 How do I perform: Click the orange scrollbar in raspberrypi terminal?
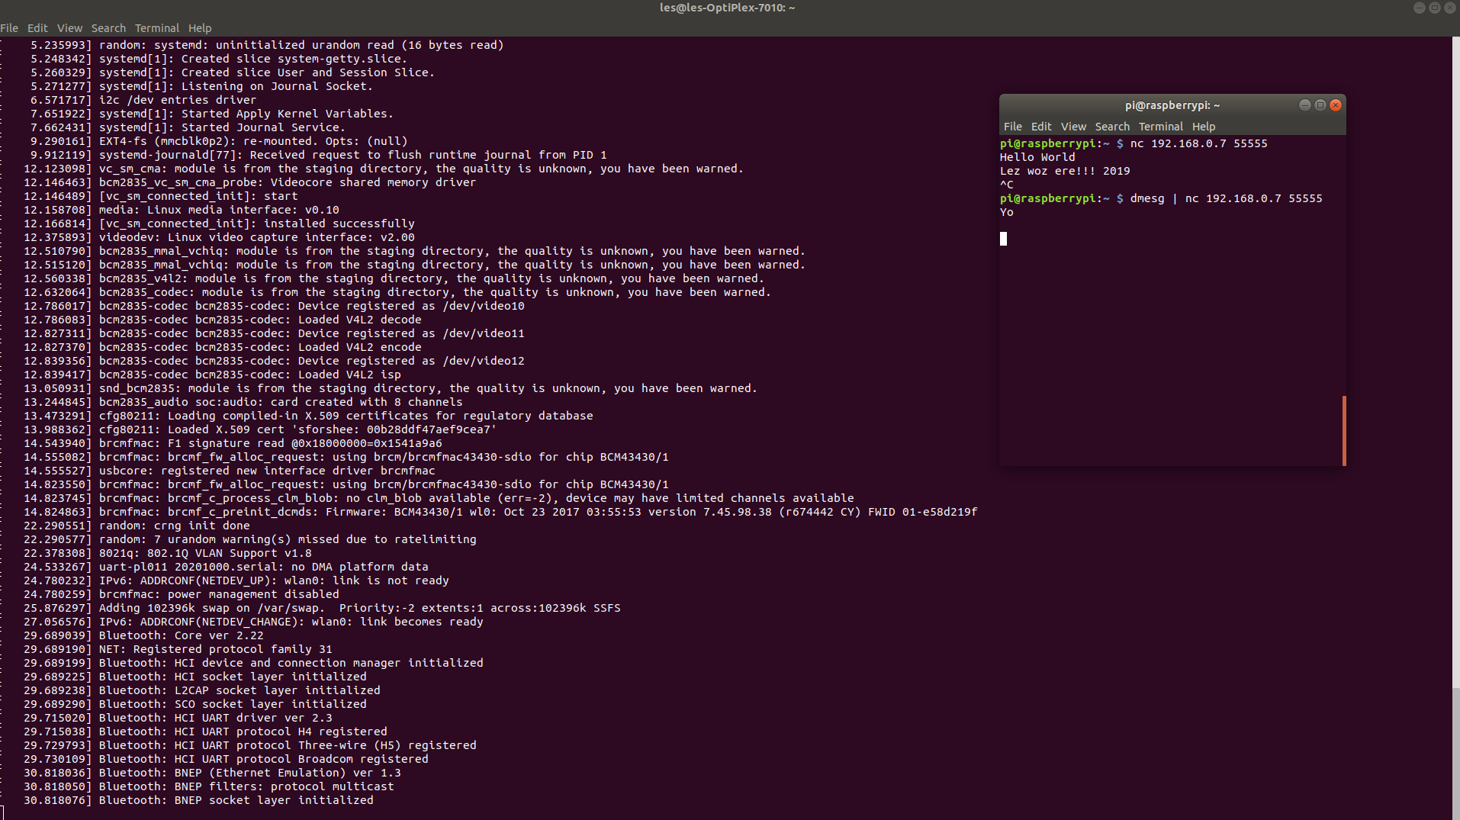(1344, 430)
